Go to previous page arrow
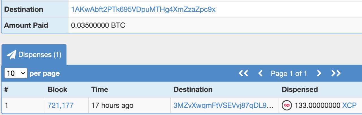362x115 pixels. pyautogui.click(x=260, y=73)
